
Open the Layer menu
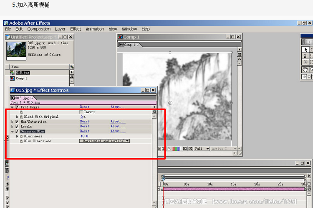(x=60, y=29)
